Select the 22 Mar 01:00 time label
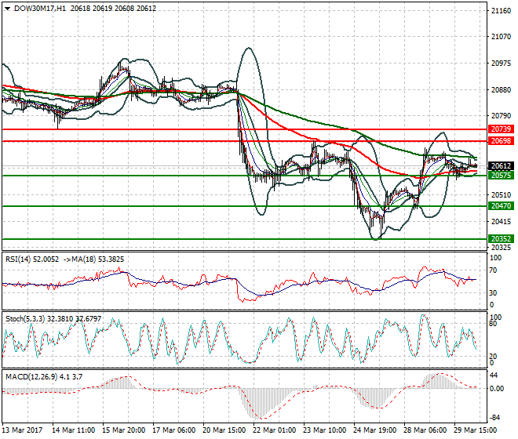 pyautogui.click(x=274, y=430)
